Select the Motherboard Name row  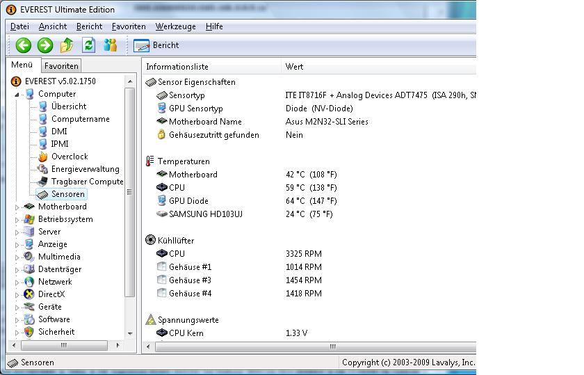click(x=262, y=122)
